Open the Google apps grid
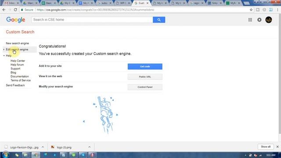 click(250, 20)
